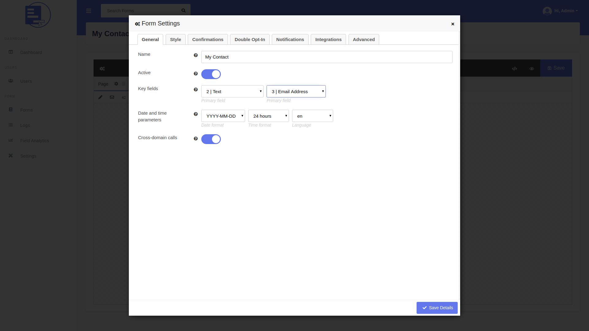Click the code embed icon in toolbar
This screenshot has width=589, height=331.
click(x=514, y=69)
